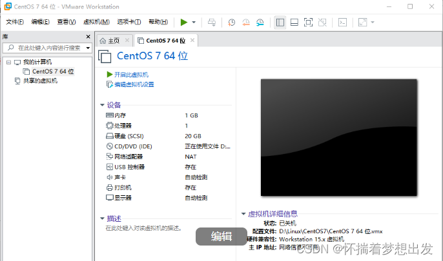
Task: Open the 编辑(E) menu
Action: coord(41,22)
